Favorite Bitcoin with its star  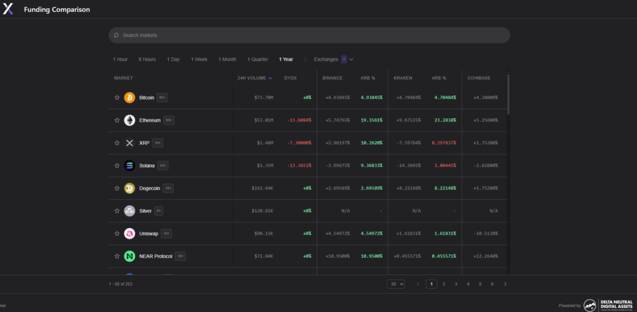tap(117, 98)
